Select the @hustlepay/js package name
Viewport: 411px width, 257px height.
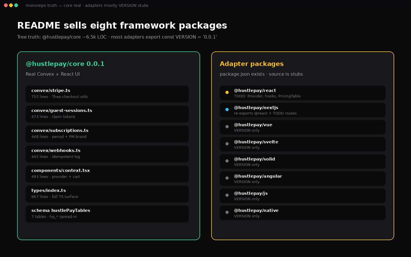tap(251, 193)
